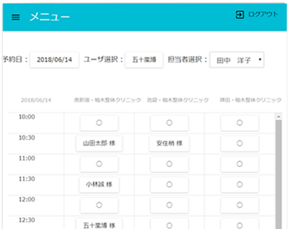
Task: Open 小林誠 様 reservation at 11:30
Action: pos(99,184)
